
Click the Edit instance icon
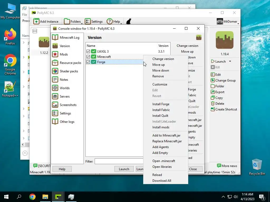click(x=213, y=74)
